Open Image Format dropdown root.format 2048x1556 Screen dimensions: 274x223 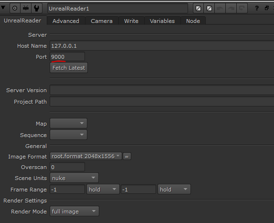[x=86, y=156]
